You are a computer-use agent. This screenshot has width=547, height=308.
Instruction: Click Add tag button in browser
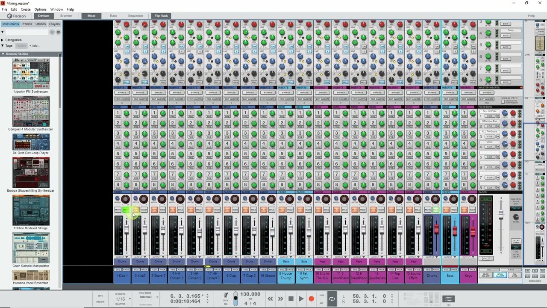click(x=34, y=46)
